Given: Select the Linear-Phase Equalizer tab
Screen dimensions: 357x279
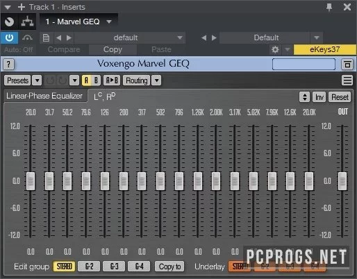Looking at the screenshot, I should (44, 96).
